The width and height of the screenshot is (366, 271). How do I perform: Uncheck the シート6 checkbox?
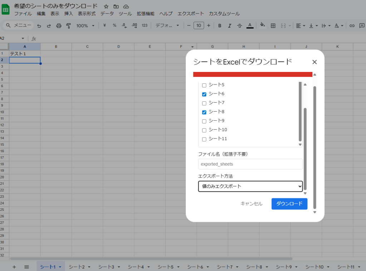(204, 94)
